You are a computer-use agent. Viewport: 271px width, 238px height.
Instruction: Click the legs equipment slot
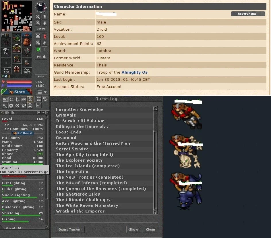(17, 59)
